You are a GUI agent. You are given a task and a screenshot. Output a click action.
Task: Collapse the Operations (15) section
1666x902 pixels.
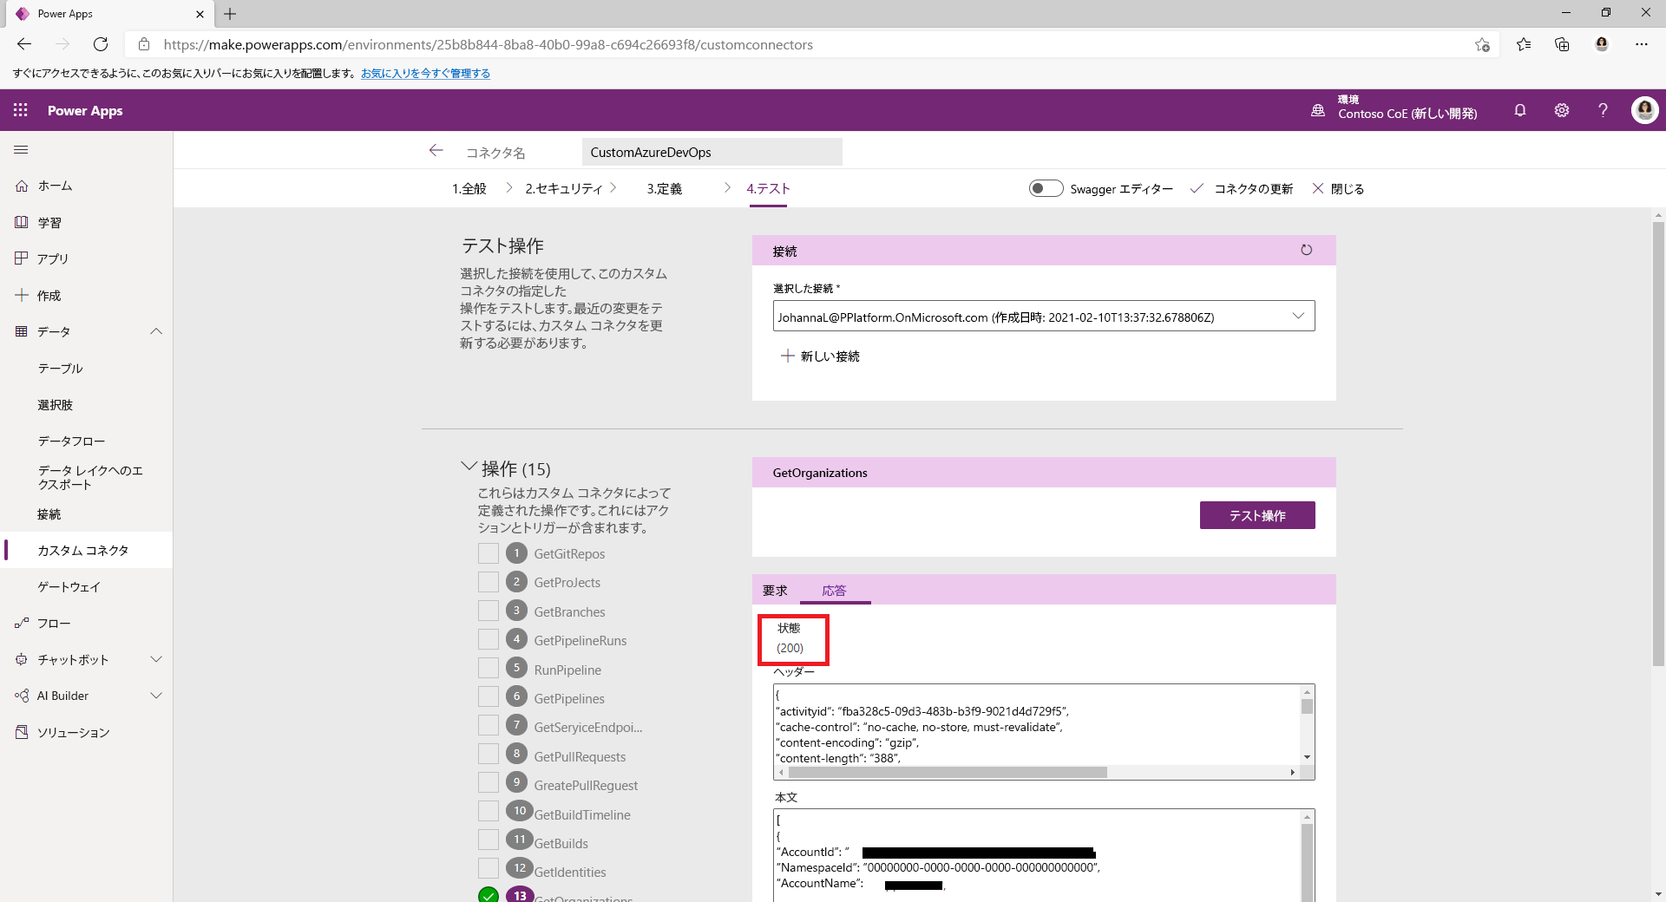point(469,467)
